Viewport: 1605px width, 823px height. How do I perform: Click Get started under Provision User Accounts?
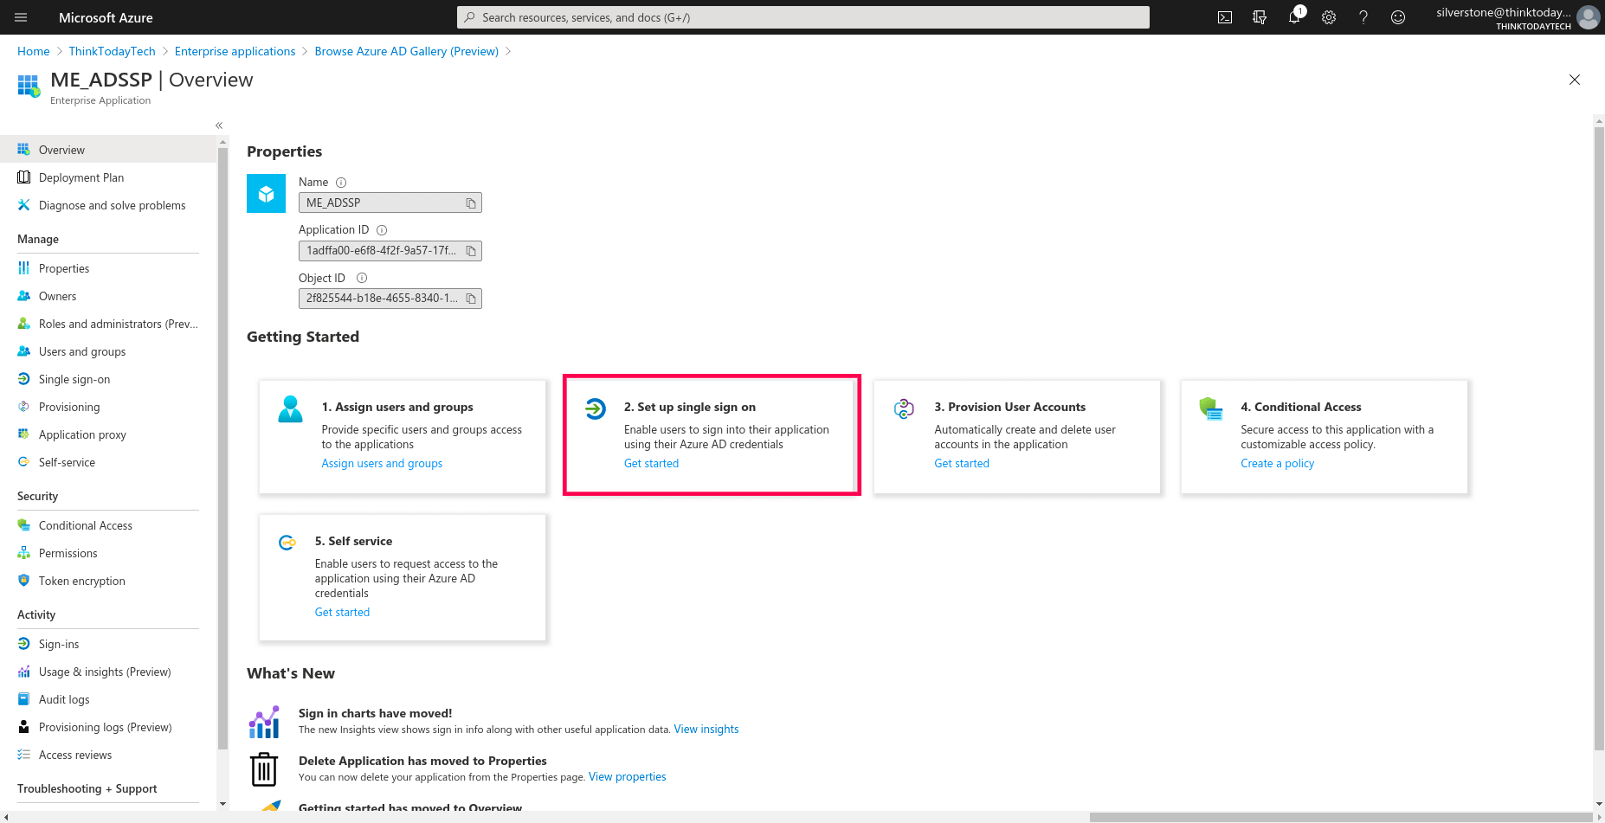coord(962,464)
